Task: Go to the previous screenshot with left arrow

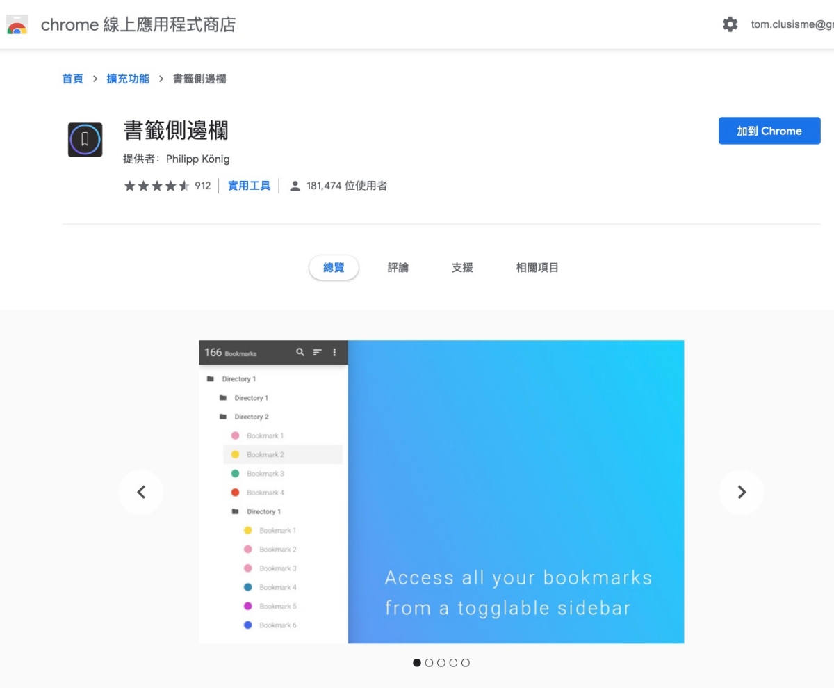Action: [141, 492]
